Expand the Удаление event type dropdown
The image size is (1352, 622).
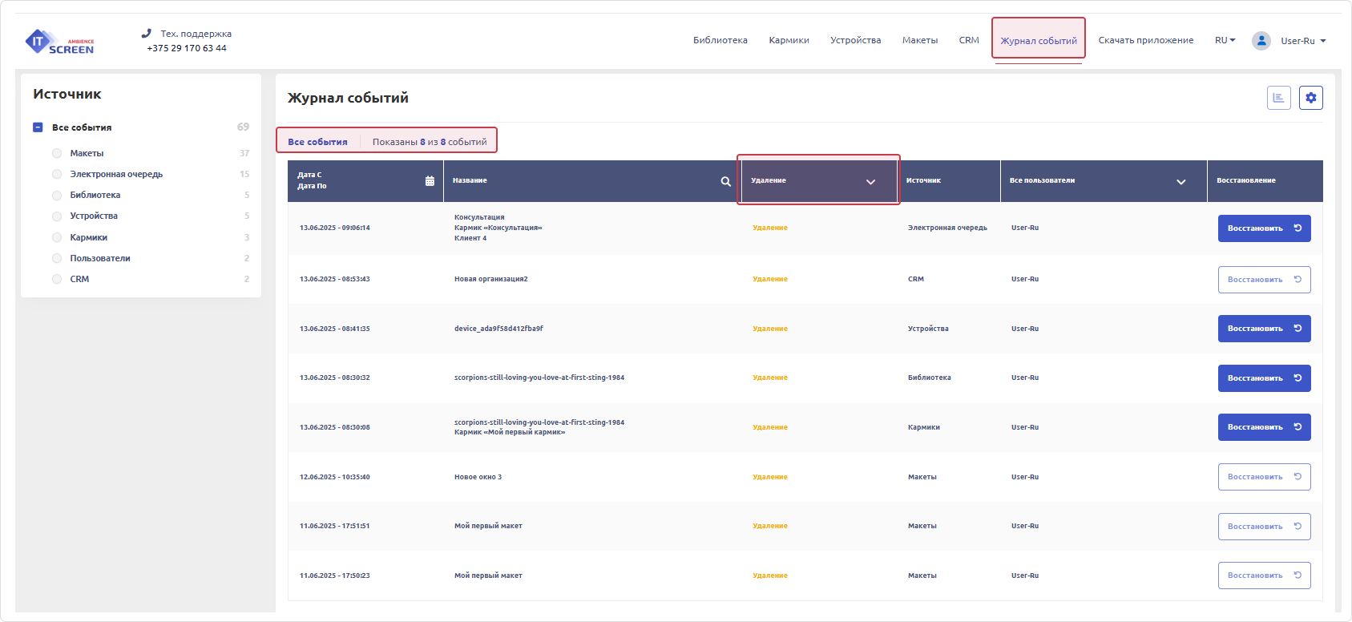[870, 181]
